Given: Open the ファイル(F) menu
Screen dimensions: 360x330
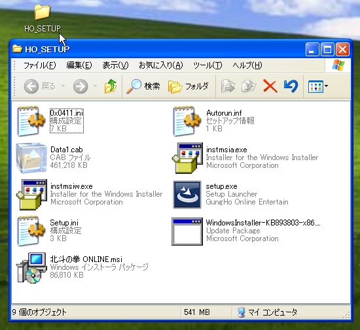Looking at the screenshot, I should [39, 65].
